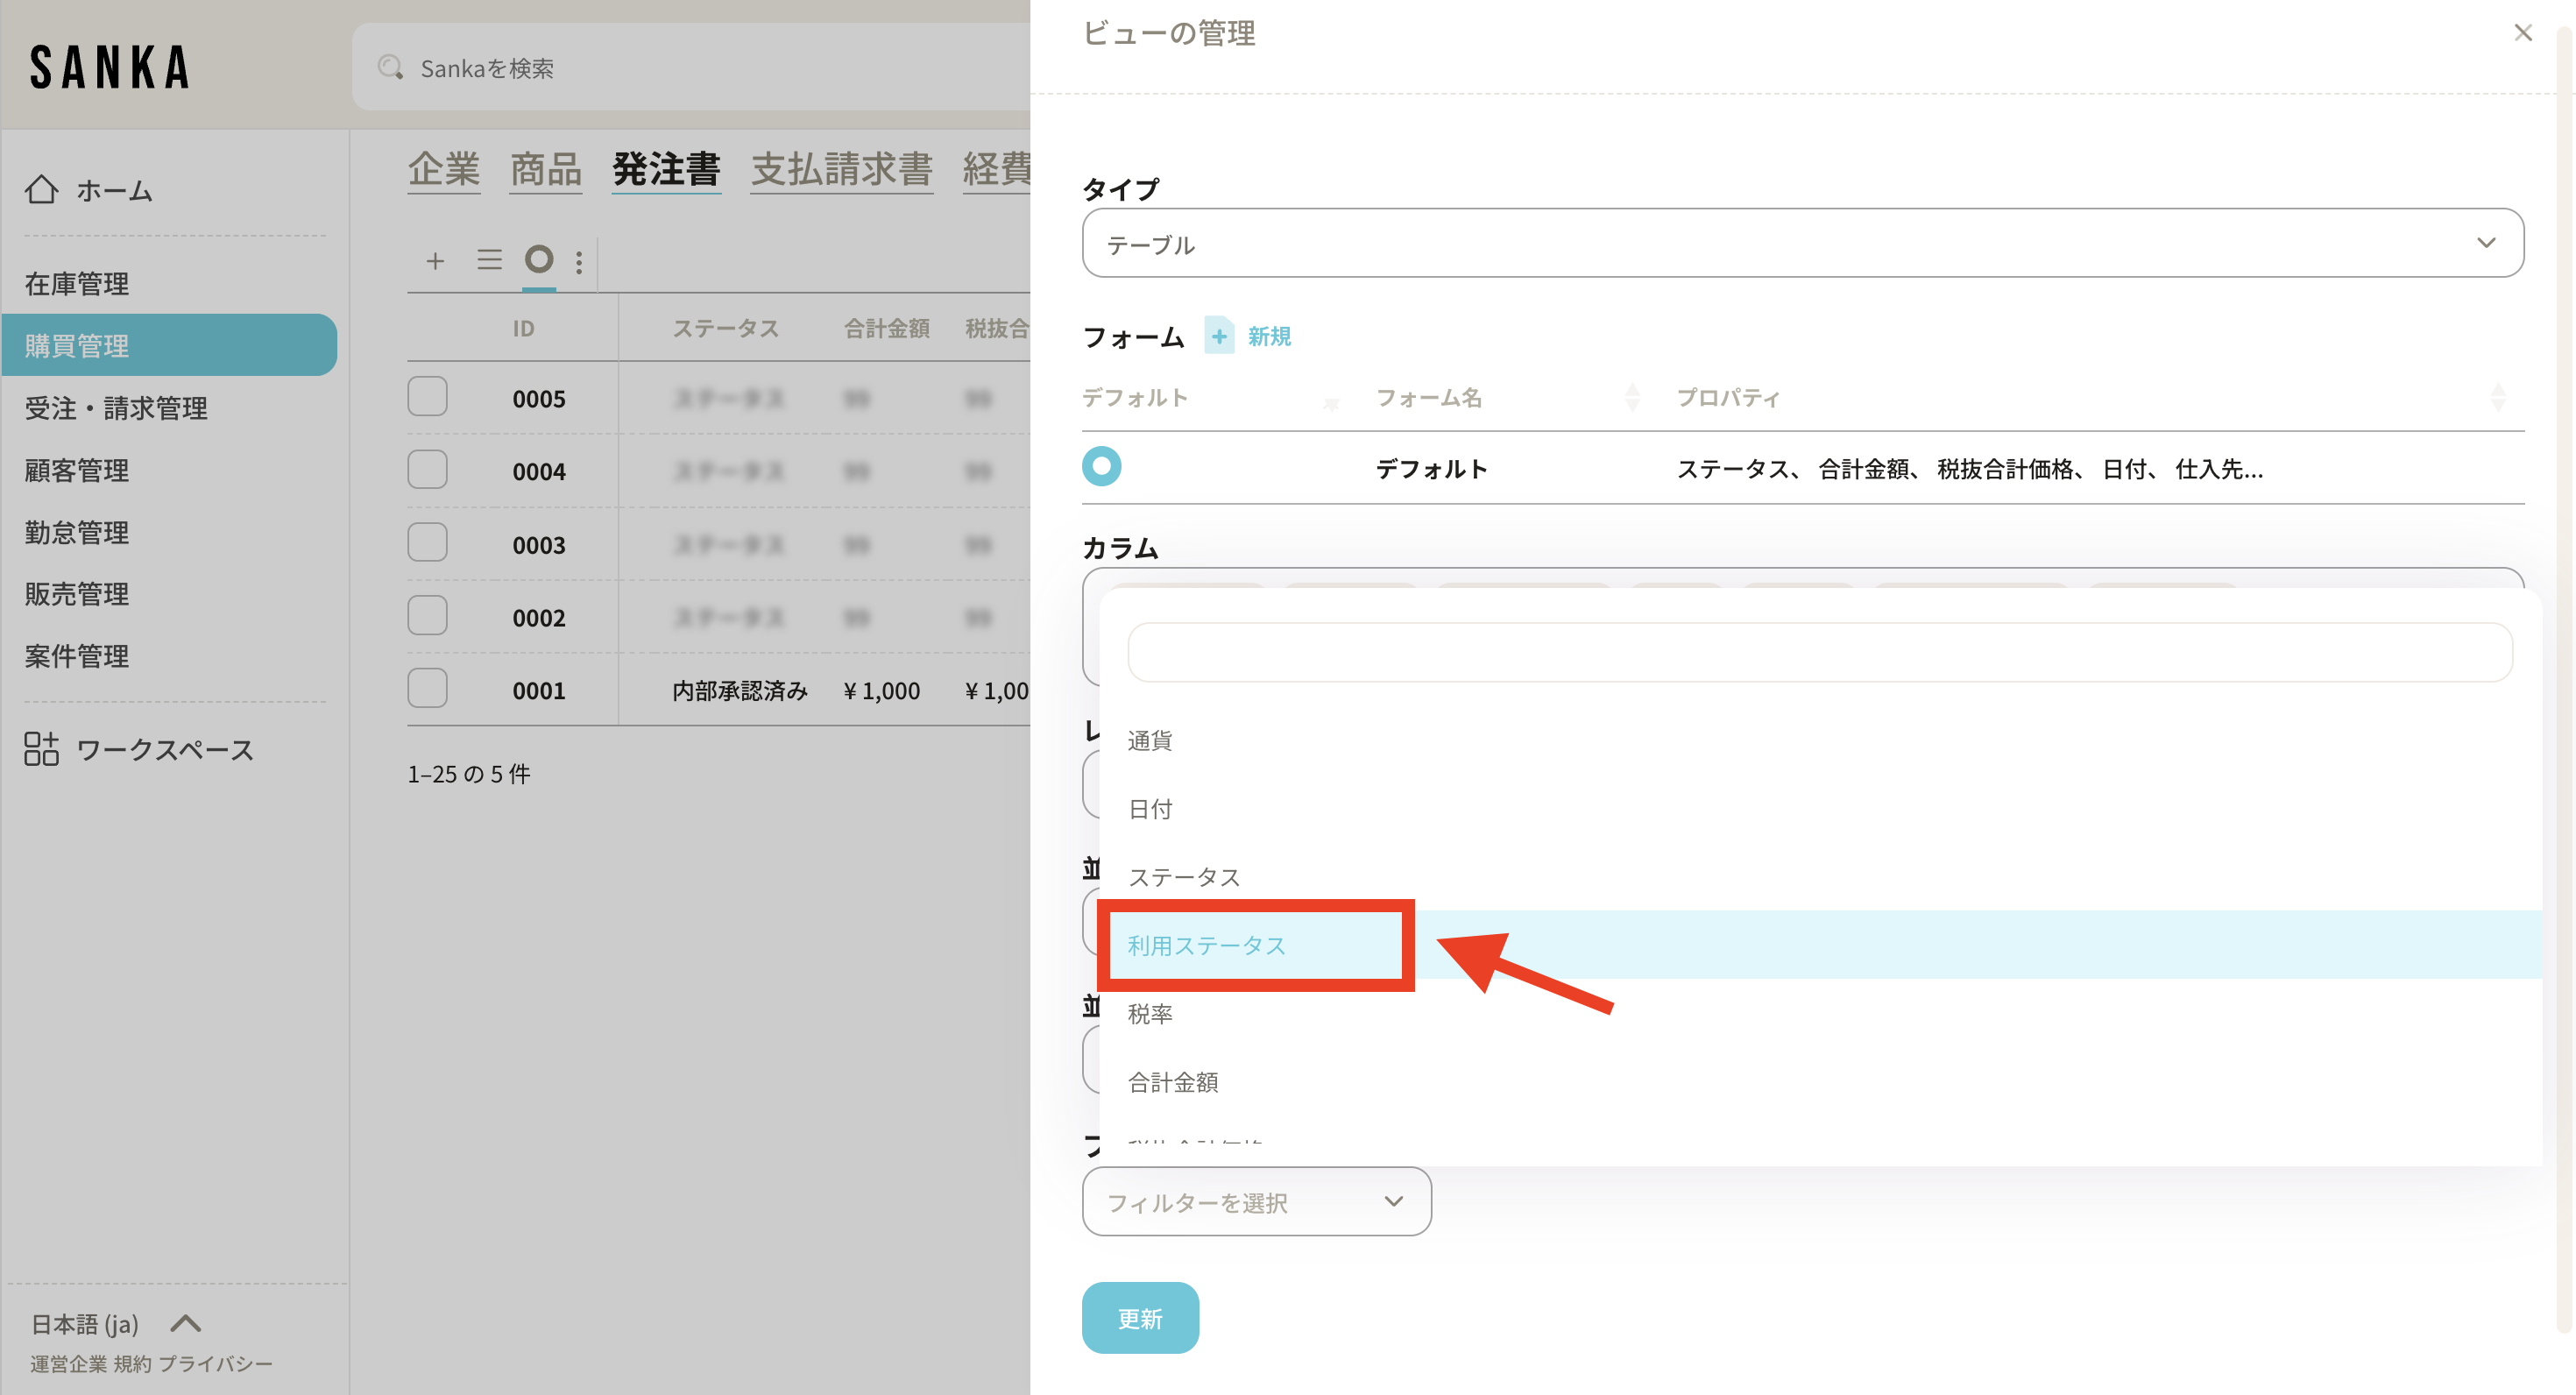
Task: Open the フィルターを選択 dropdown
Action: [x=1256, y=1202]
